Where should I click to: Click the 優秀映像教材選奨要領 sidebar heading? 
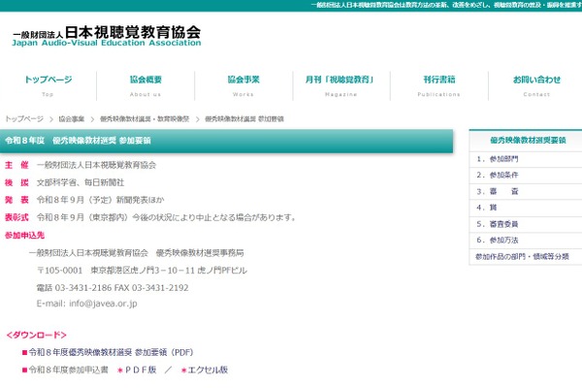[528, 141]
